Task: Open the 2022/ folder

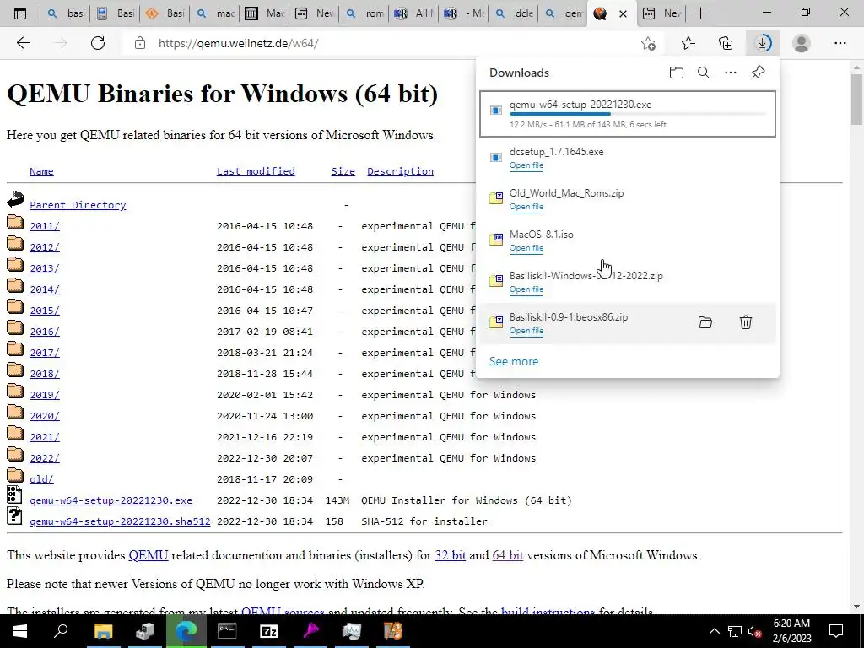Action: 44,458
